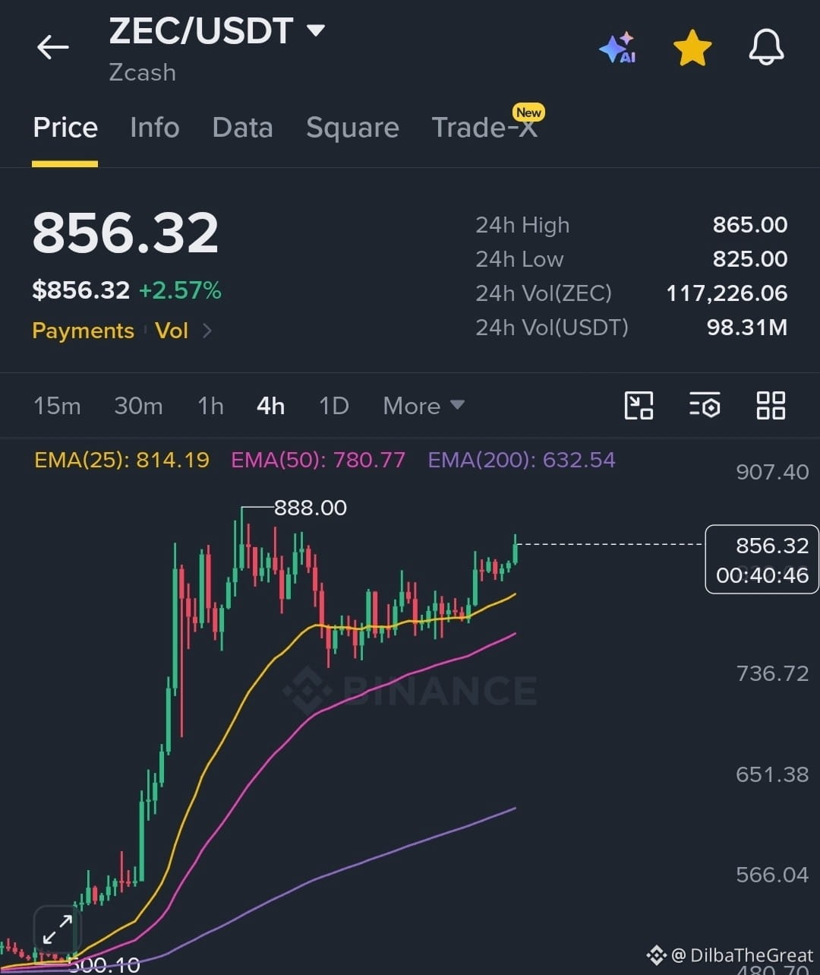Tap the EMA(200): 632.54 indicator label
Screen dimensions: 820x975
tap(522, 460)
